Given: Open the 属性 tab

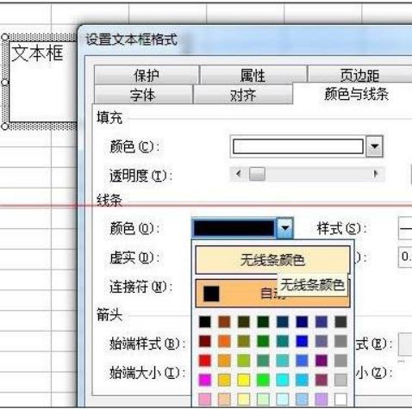Looking at the screenshot, I should pyautogui.click(x=253, y=75).
